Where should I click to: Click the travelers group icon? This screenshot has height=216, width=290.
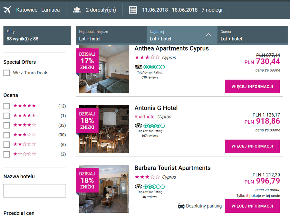pyautogui.click(x=77, y=10)
